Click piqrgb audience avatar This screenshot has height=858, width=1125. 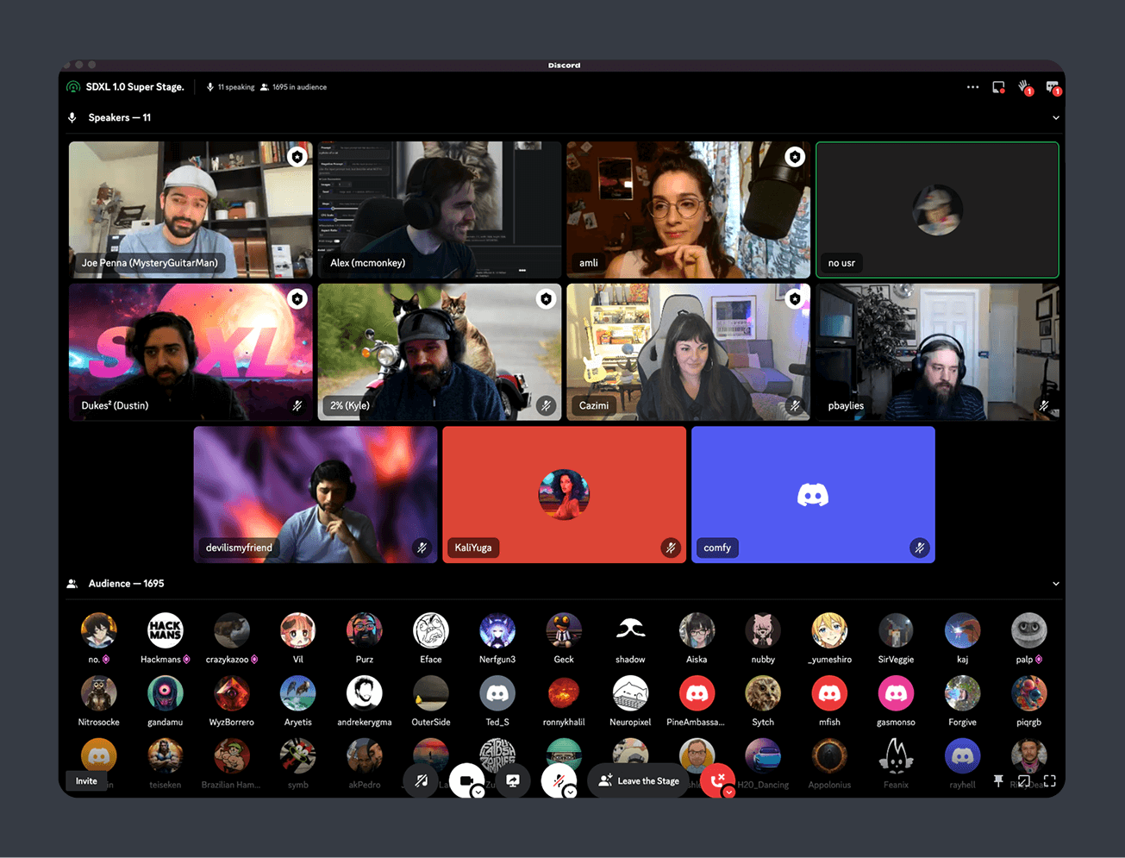pyautogui.click(x=1028, y=693)
